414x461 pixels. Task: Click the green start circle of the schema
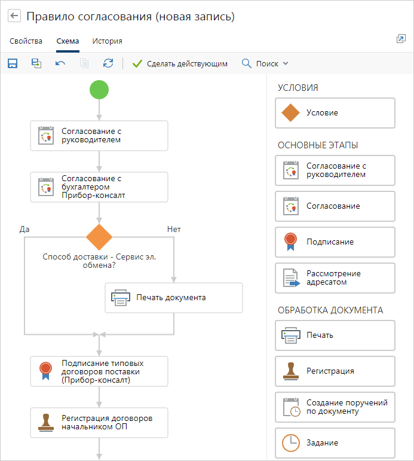(x=99, y=90)
